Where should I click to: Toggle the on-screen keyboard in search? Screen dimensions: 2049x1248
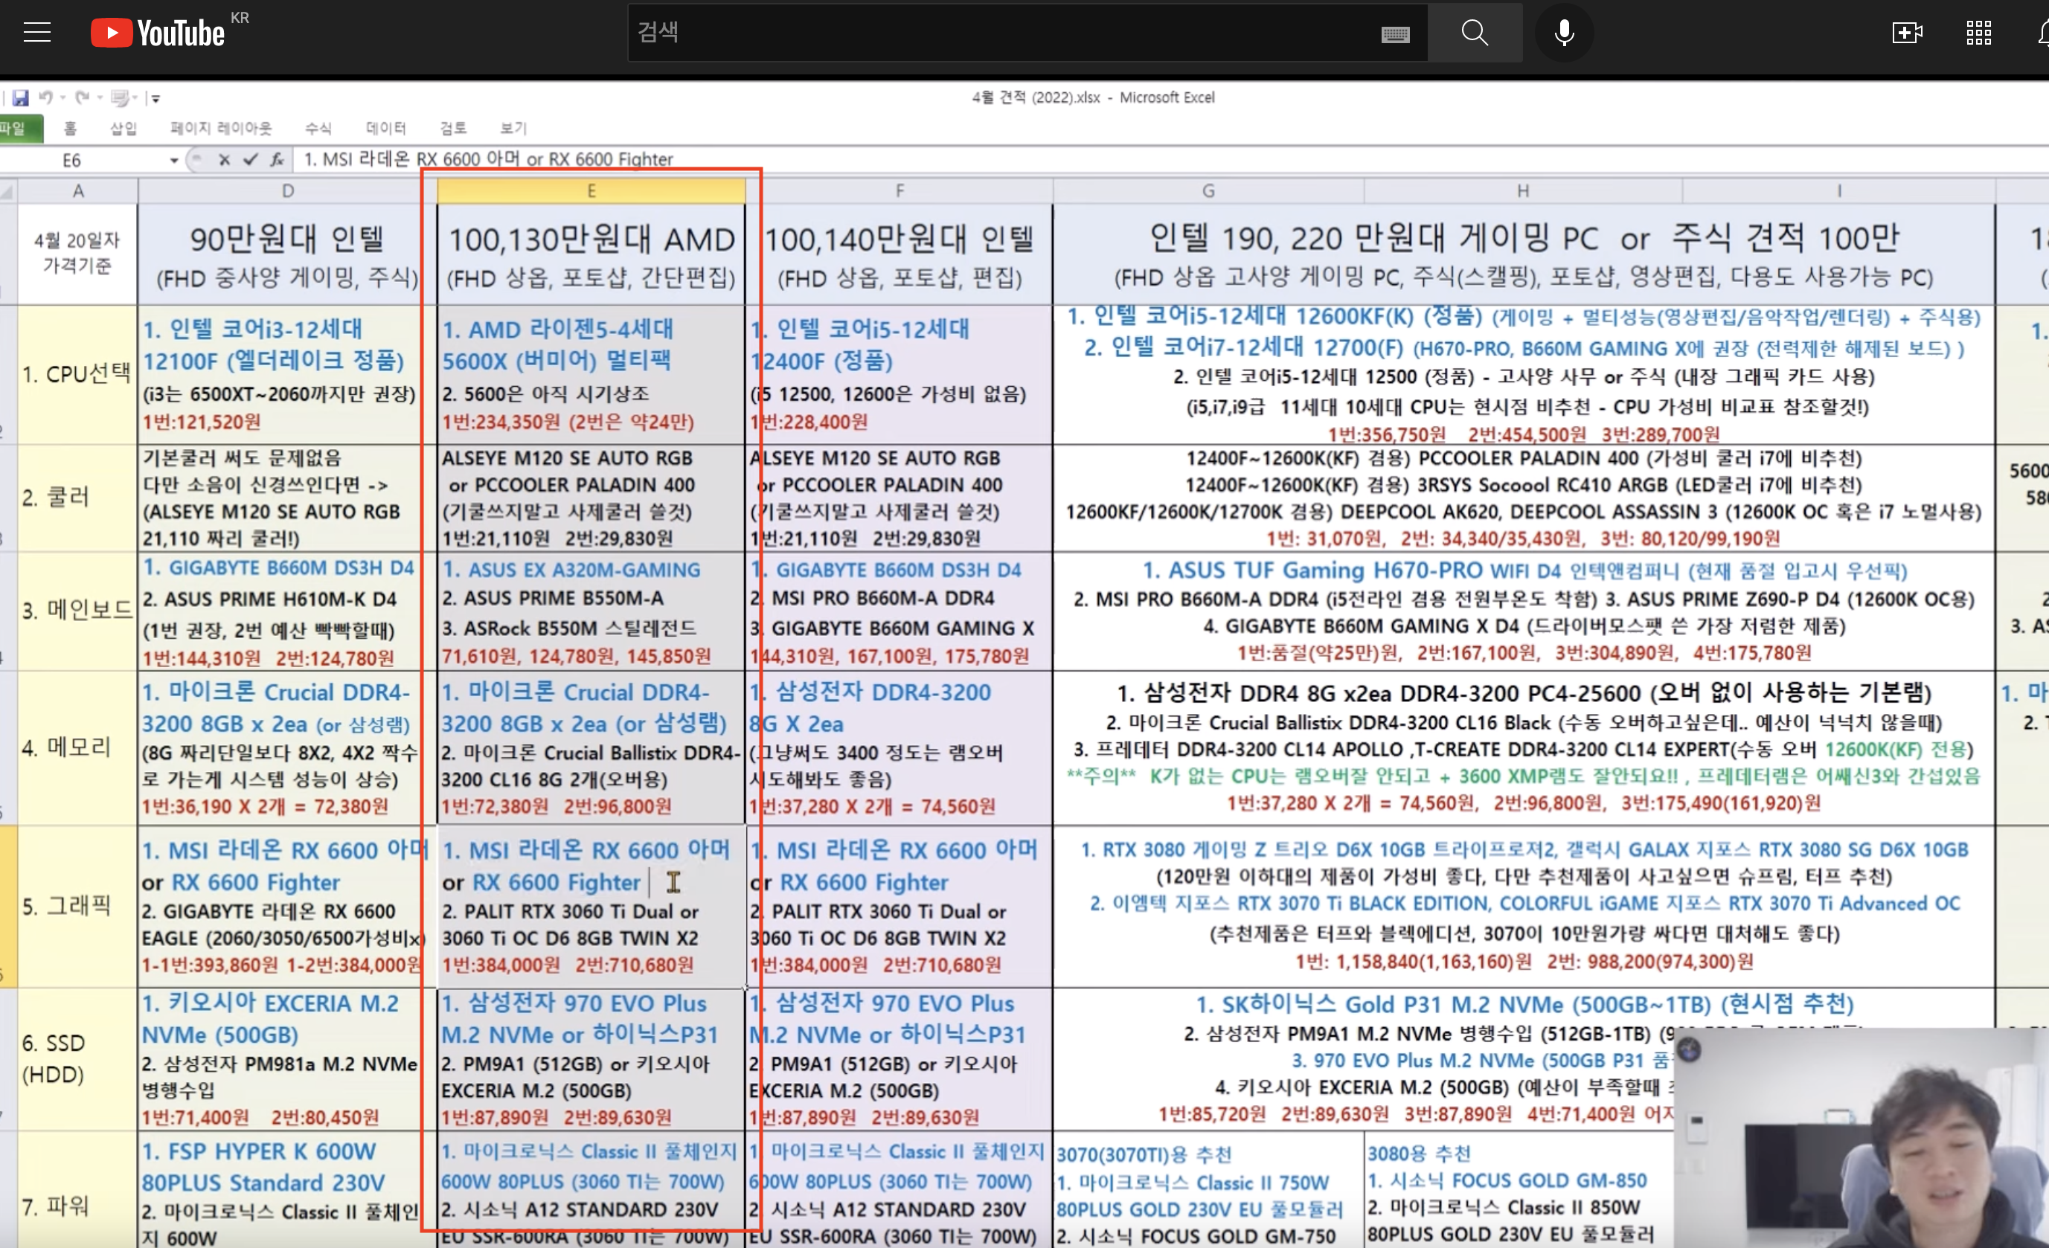(1394, 34)
